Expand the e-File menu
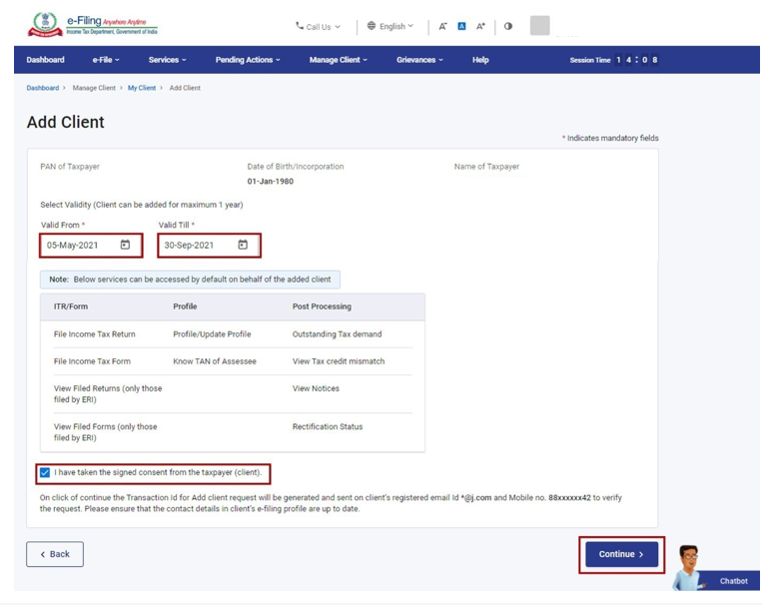Screen dimensions: 762x605 [x=106, y=60]
